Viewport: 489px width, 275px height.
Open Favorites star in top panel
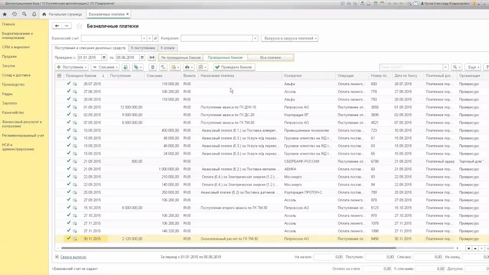point(5,14)
